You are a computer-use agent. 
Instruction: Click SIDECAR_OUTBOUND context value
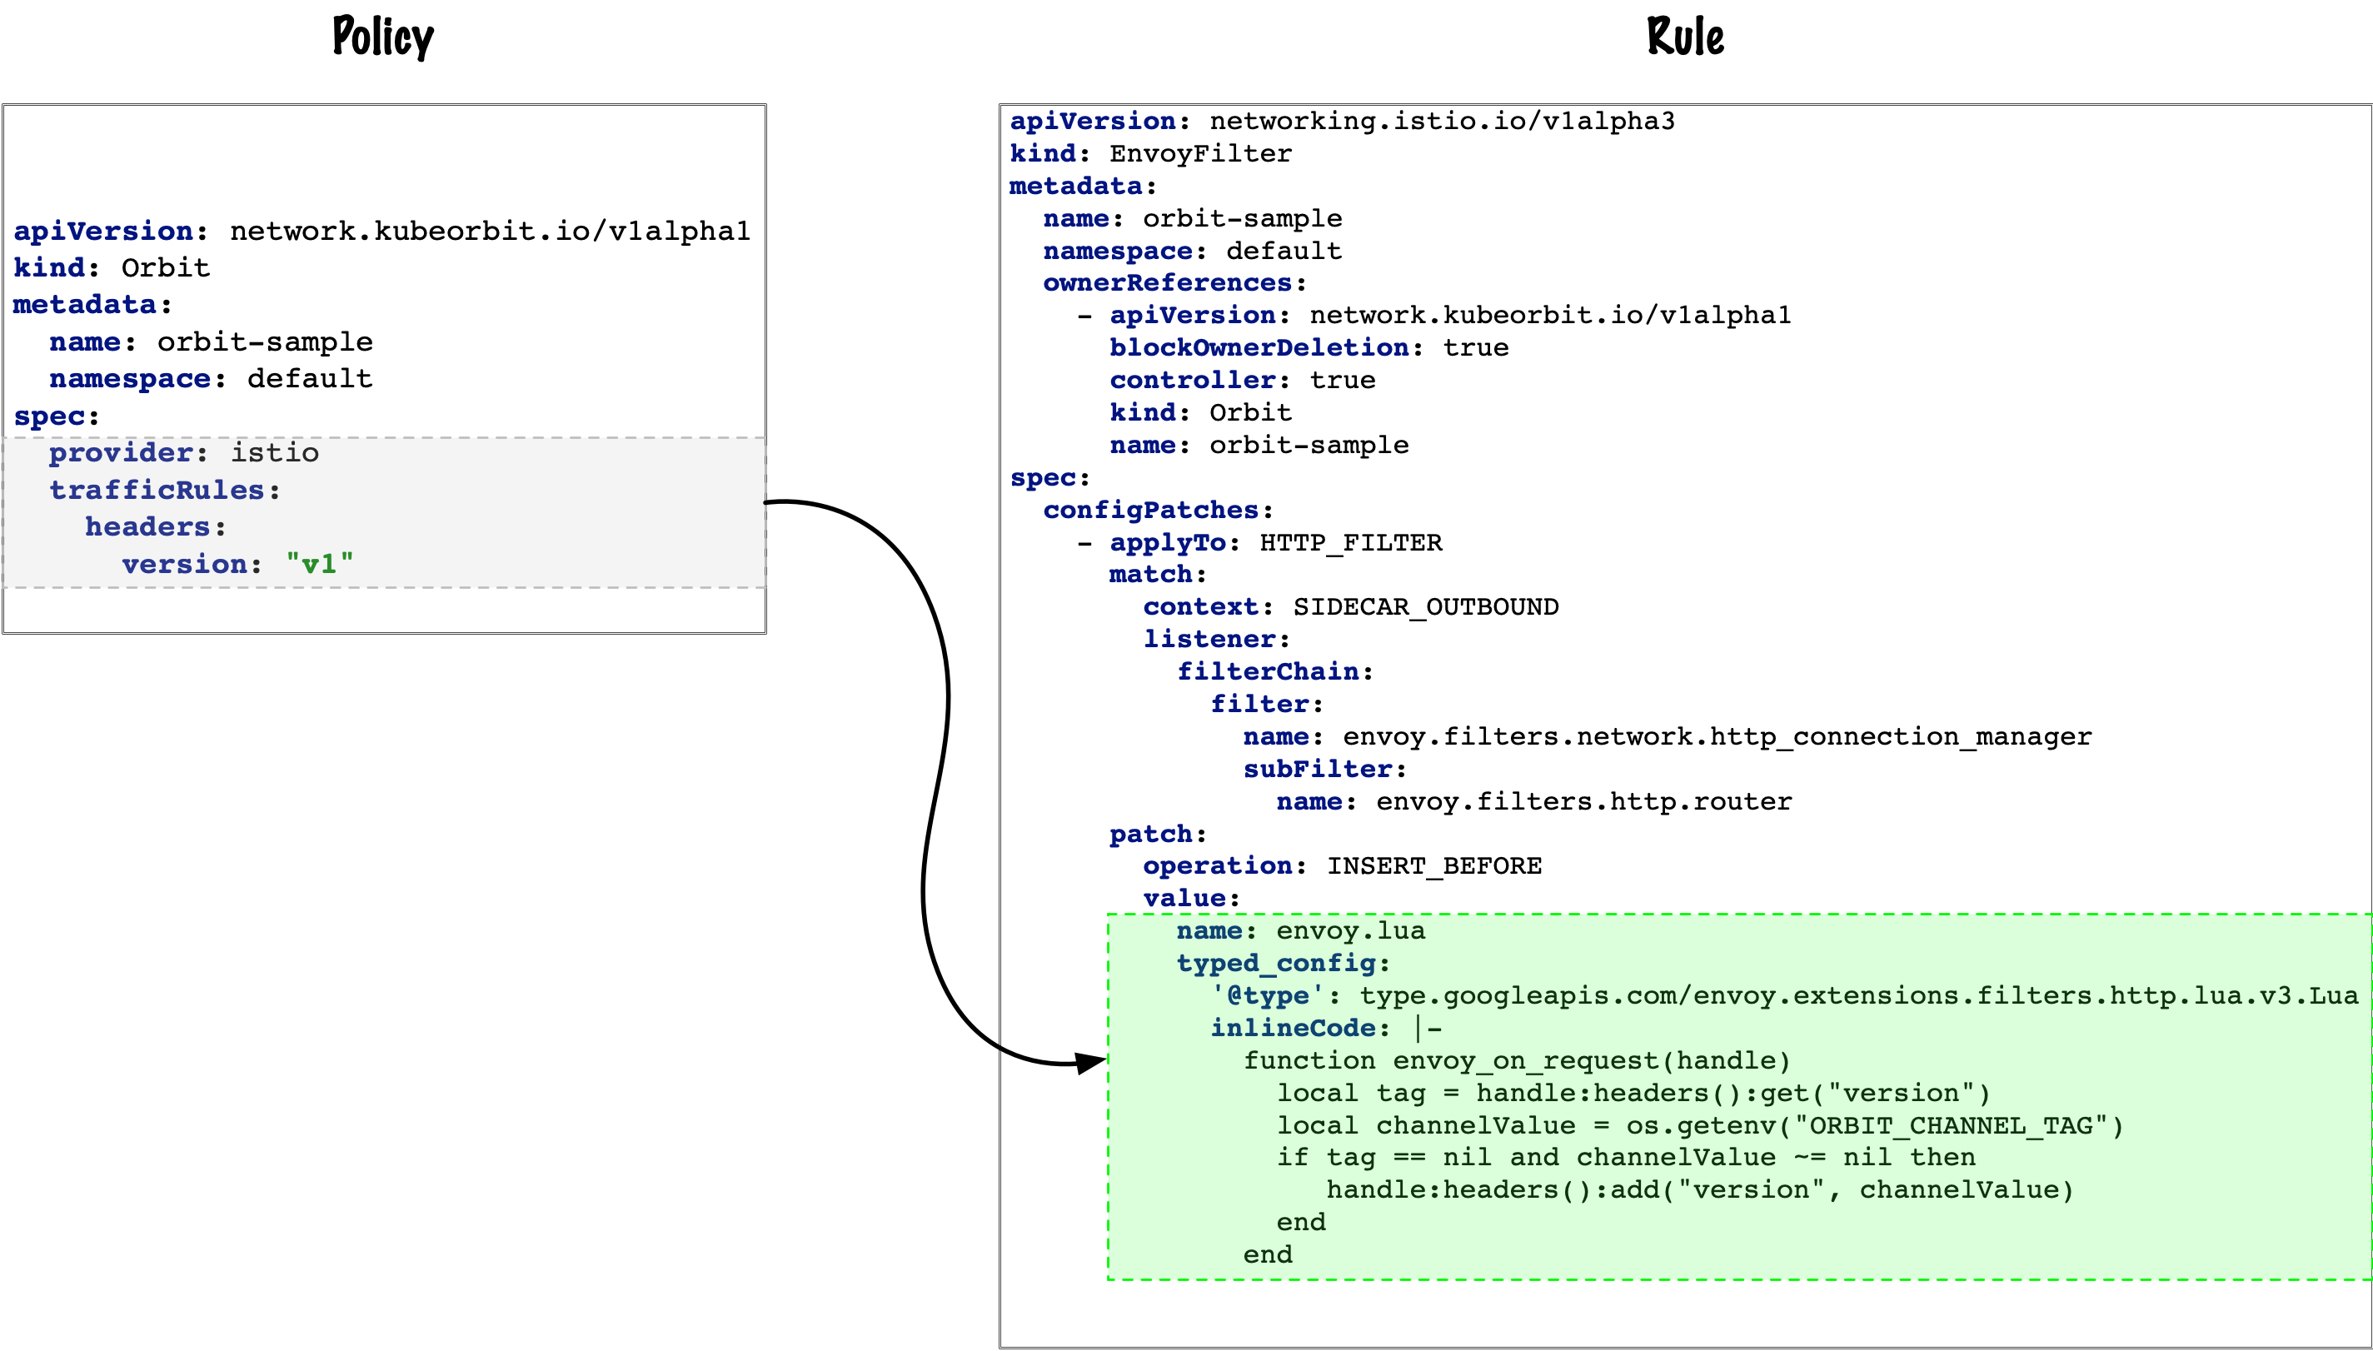(x=1425, y=607)
